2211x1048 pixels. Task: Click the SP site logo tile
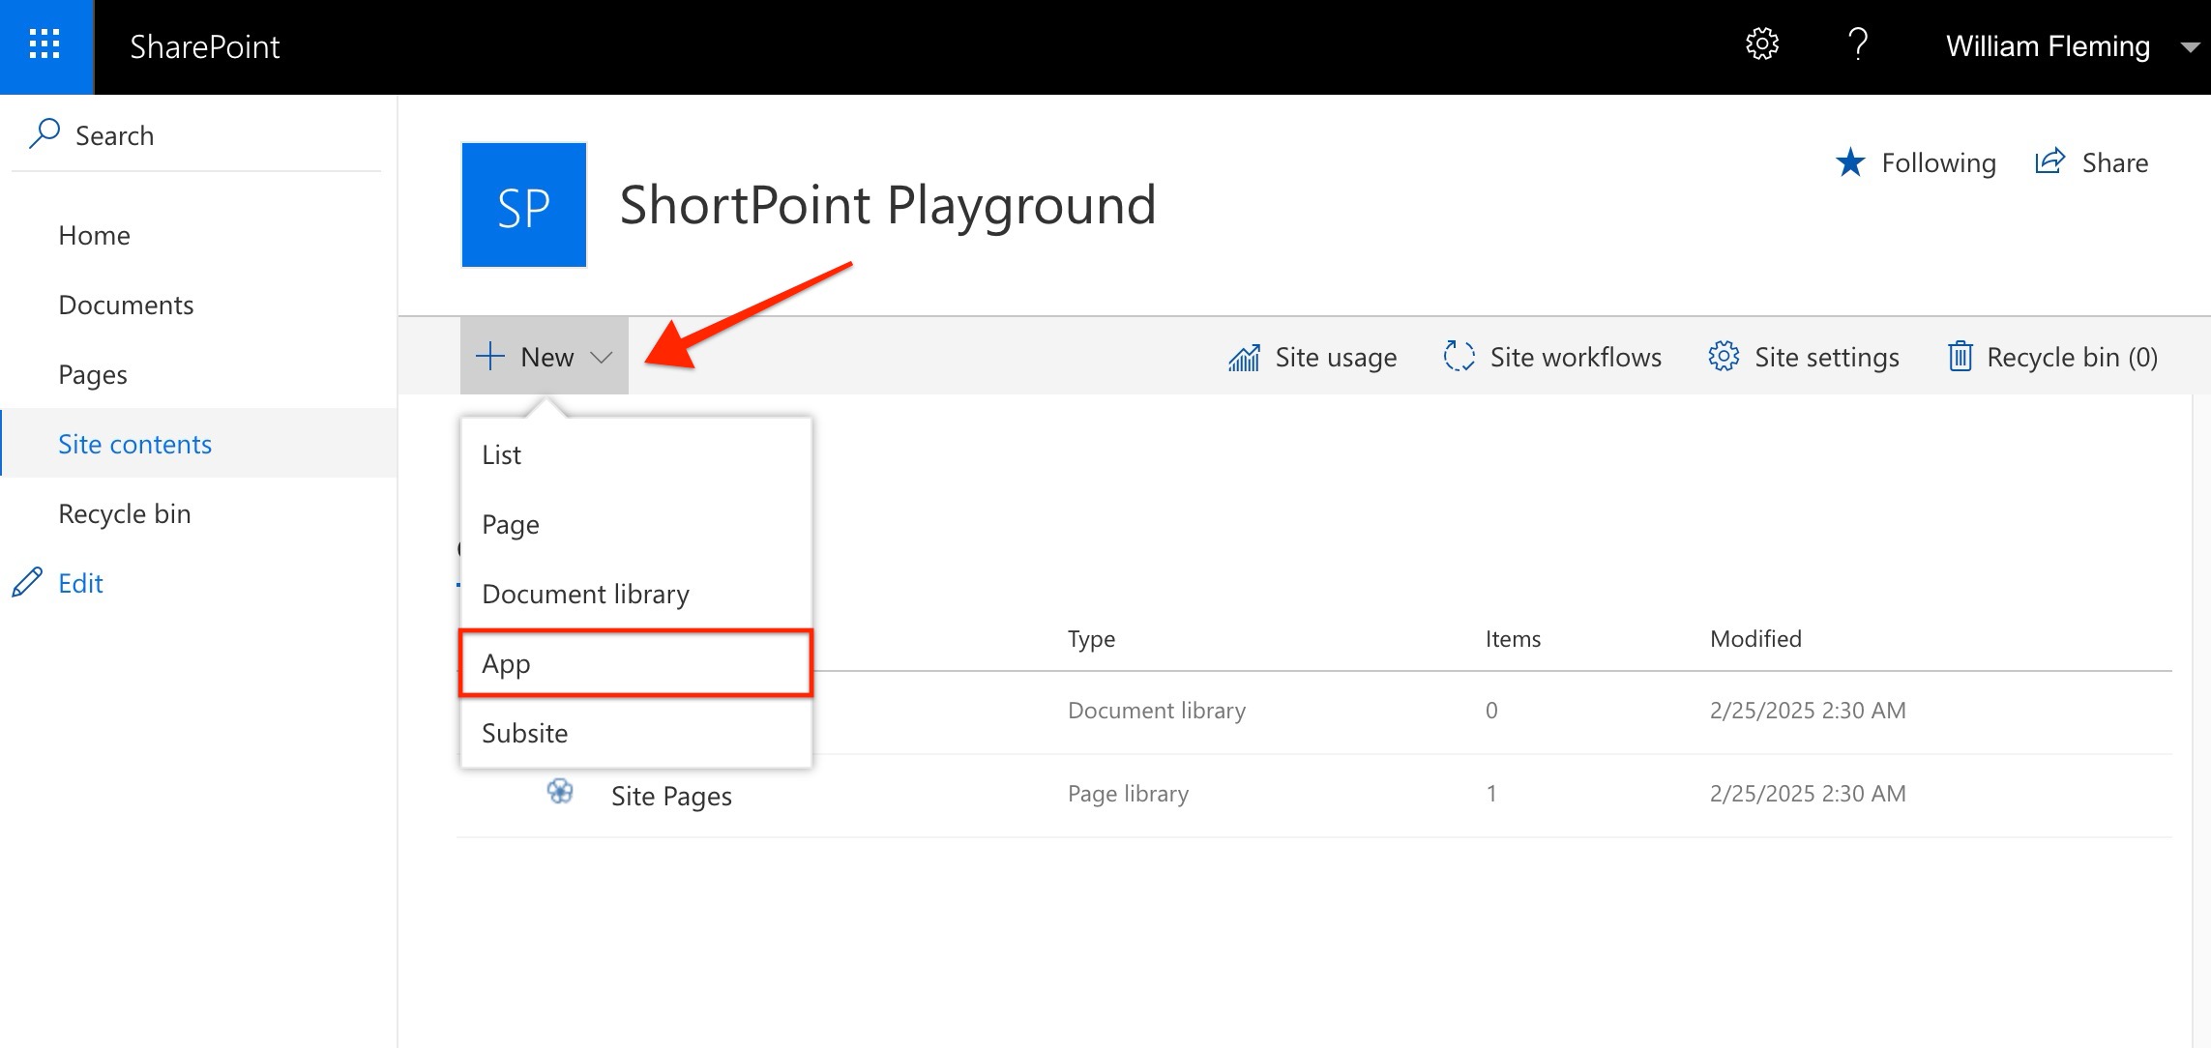pyautogui.click(x=524, y=205)
